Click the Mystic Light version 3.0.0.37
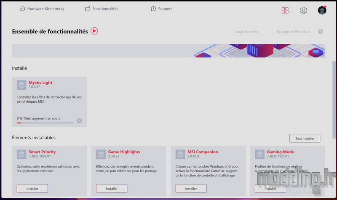337x200 pixels. click(x=35, y=87)
